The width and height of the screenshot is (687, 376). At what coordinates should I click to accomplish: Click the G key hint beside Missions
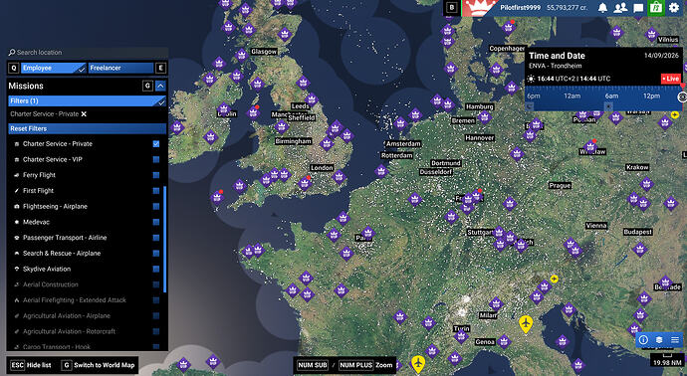click(147, 86)
